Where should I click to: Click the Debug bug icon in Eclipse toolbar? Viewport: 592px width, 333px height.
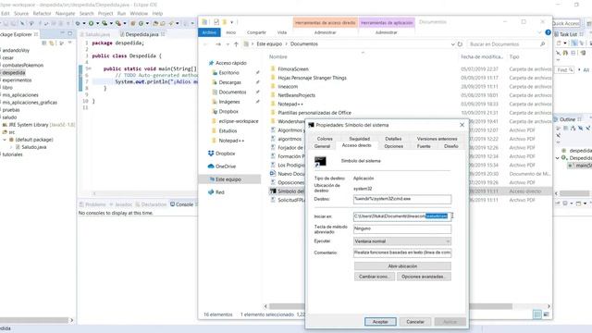[78, 23]
